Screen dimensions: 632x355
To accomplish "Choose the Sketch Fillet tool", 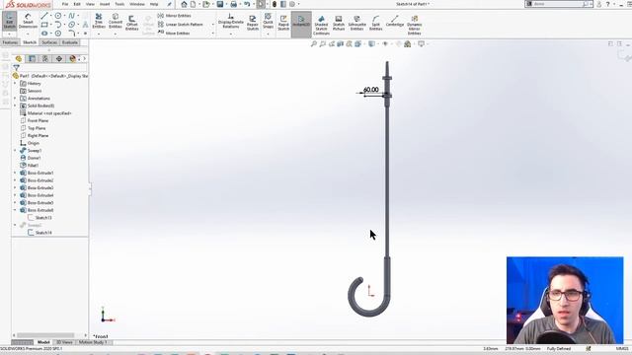I will coord(71,34).
